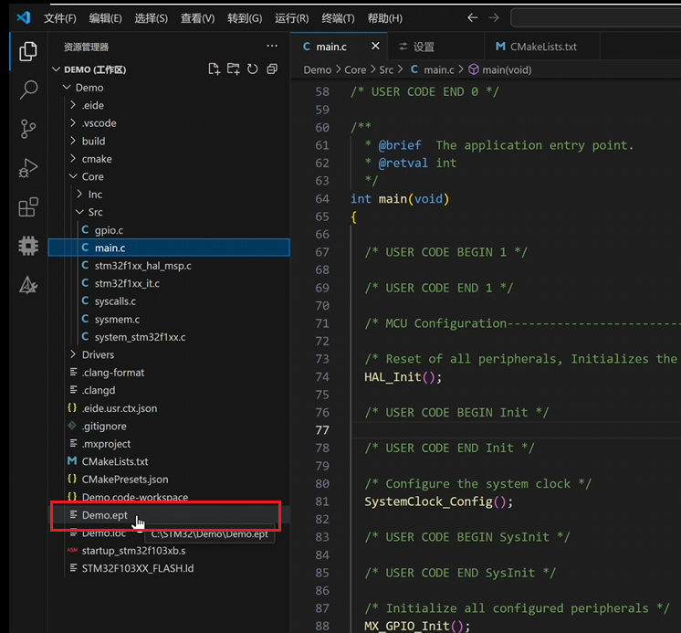
Task: Collapse the Src folder
Action: click(79, 212)
